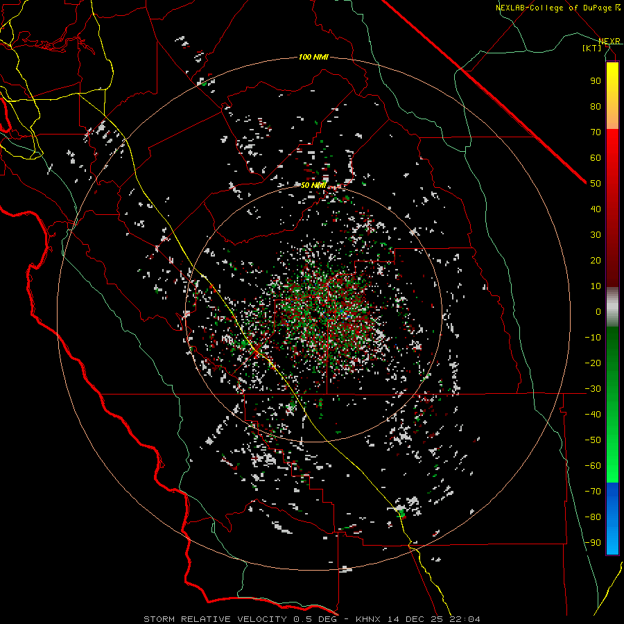Screen dimensions: 624x624
Task: Pick the orange segment of the color bar
Action: pos(612,116)
